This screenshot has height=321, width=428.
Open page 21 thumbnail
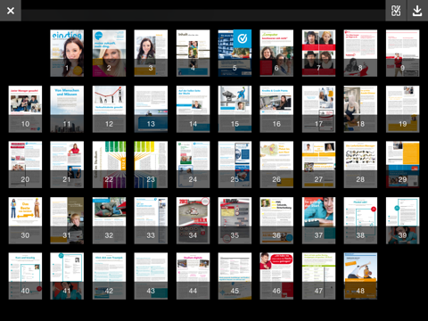click(67, 165)
